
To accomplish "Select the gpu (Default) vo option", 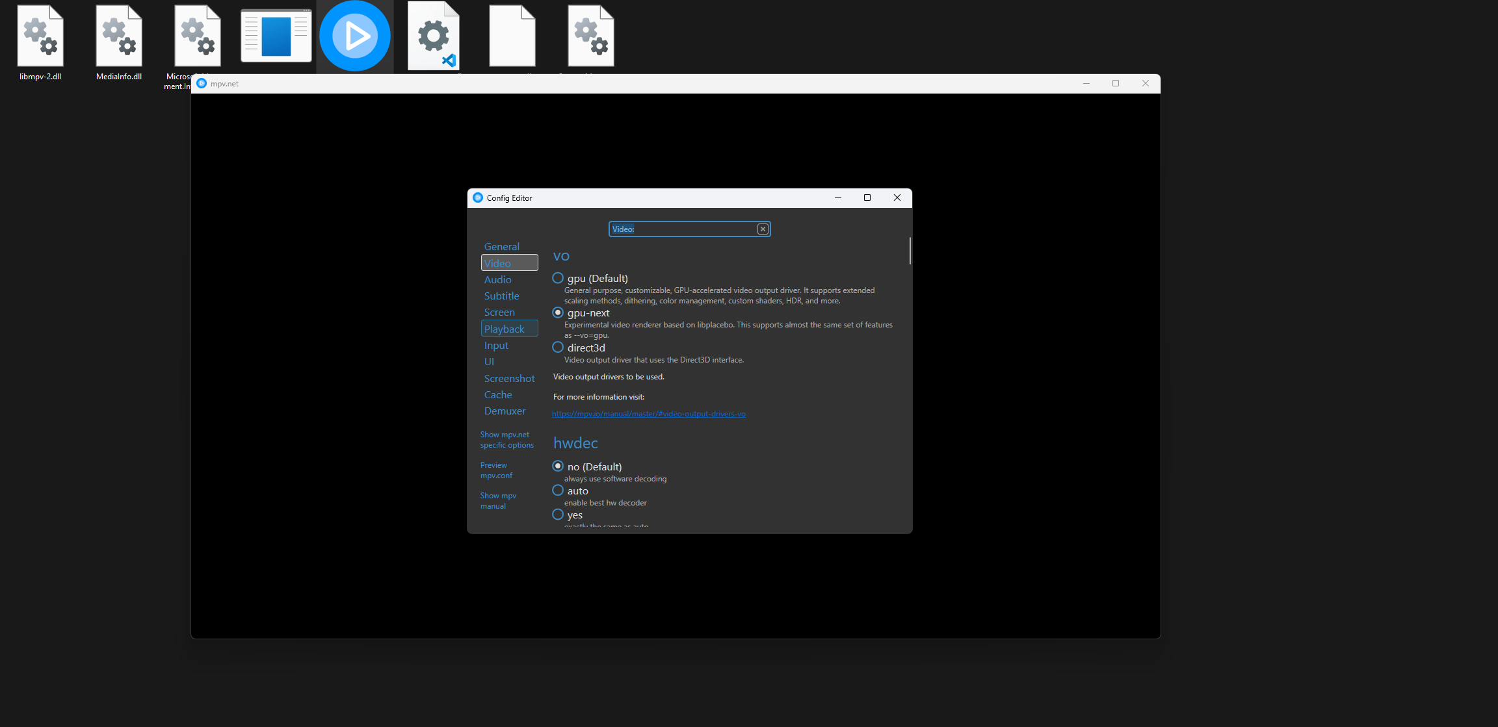I will click(558, 278).
